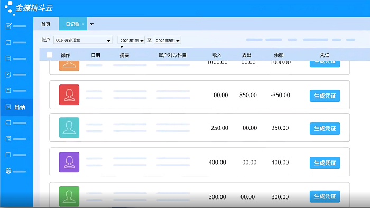Viewport: 370px width, 208px height.
Task: Open the checkmark-document sidebar icon
Action: pyautogui.click(x=8, y=74)
